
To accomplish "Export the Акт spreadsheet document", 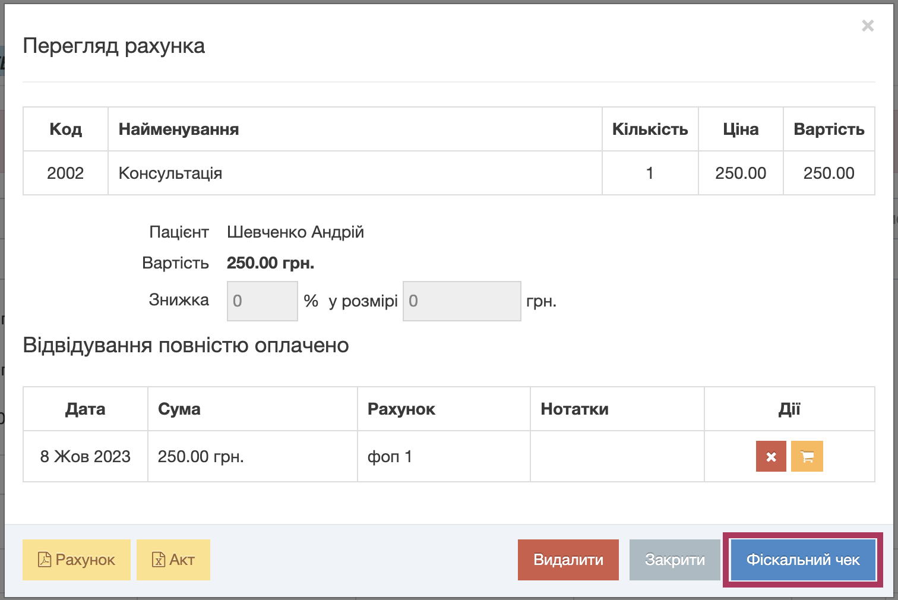I will [173, 560].
